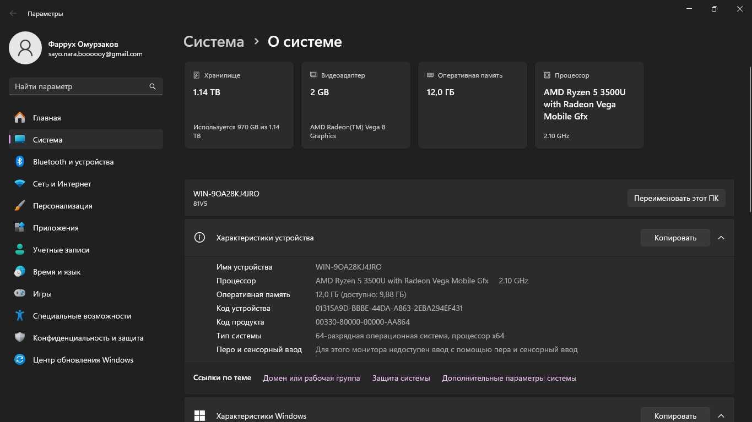
Task: Click the Хранилище storage card icon
Action: pyautogui.click(x=197, y=75)
